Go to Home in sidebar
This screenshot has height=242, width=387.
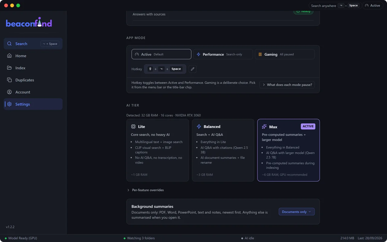coord(33,56)
